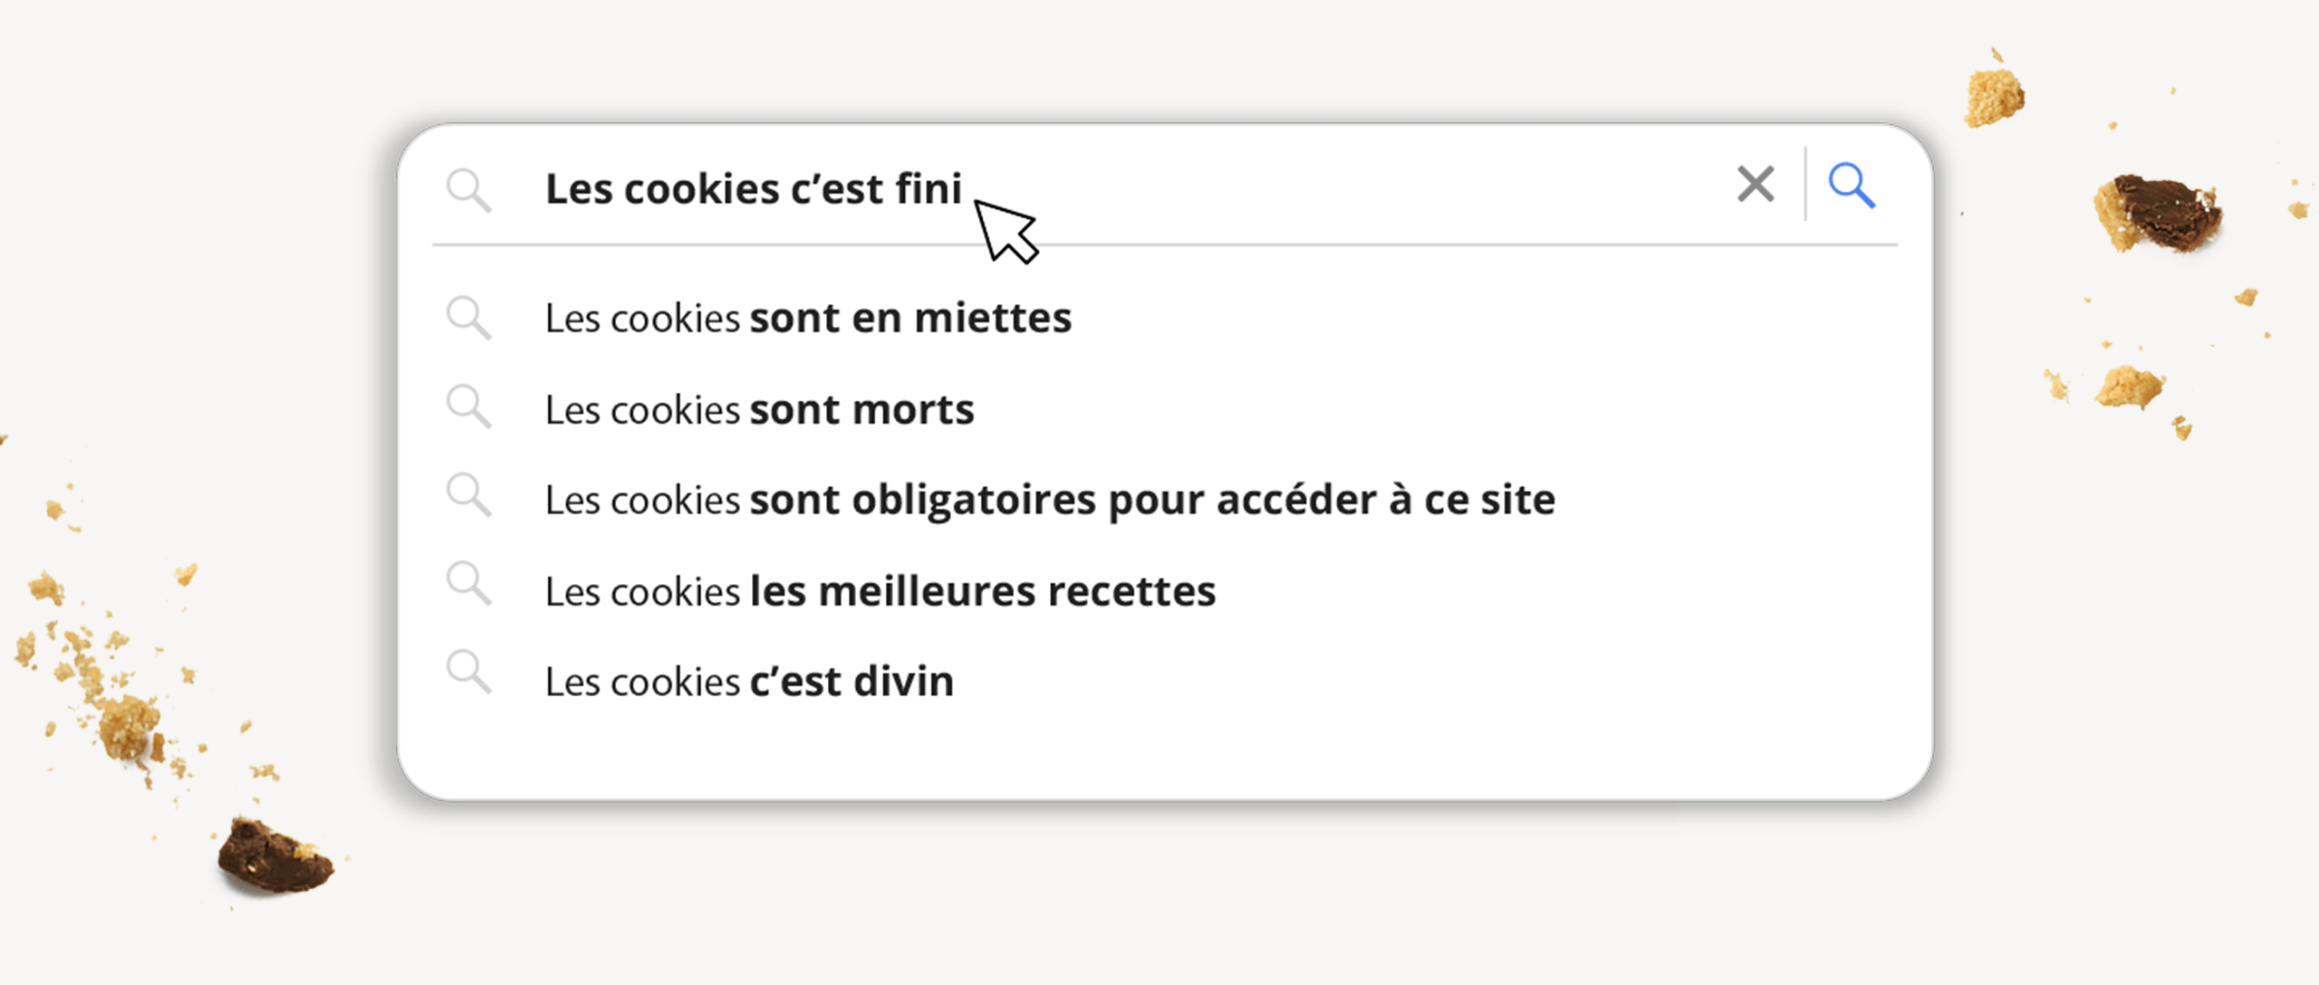The image size is (2319, 985).
Task: Click the golden crumb below the chocolate cookie piece
Action: [x=2129, y=387]
